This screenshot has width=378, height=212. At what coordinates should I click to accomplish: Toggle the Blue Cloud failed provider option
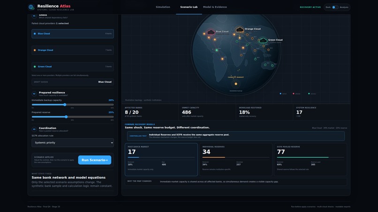(x=73, y=34)
